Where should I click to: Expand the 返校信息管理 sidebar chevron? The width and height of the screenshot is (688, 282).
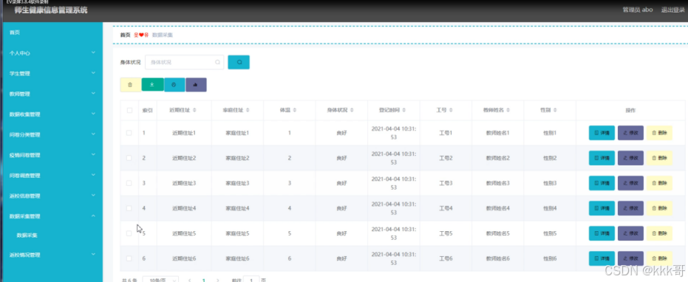click(x=93, y=195)
